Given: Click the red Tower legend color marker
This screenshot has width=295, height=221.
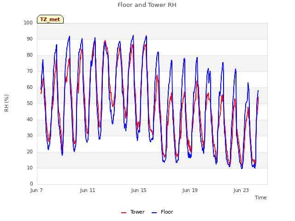Looking at the screenshot, I should 124,213.
